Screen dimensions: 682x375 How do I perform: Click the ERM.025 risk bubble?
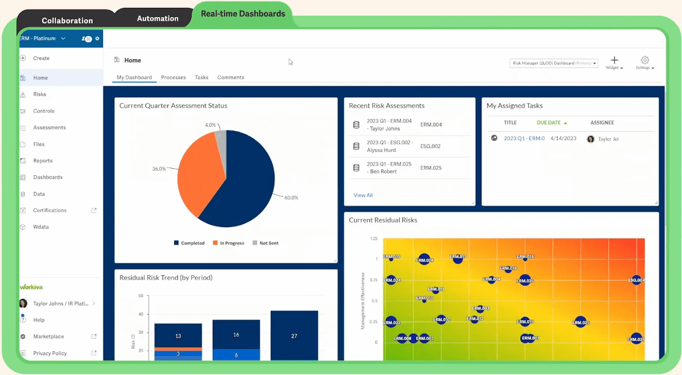(x=581, y=322)
